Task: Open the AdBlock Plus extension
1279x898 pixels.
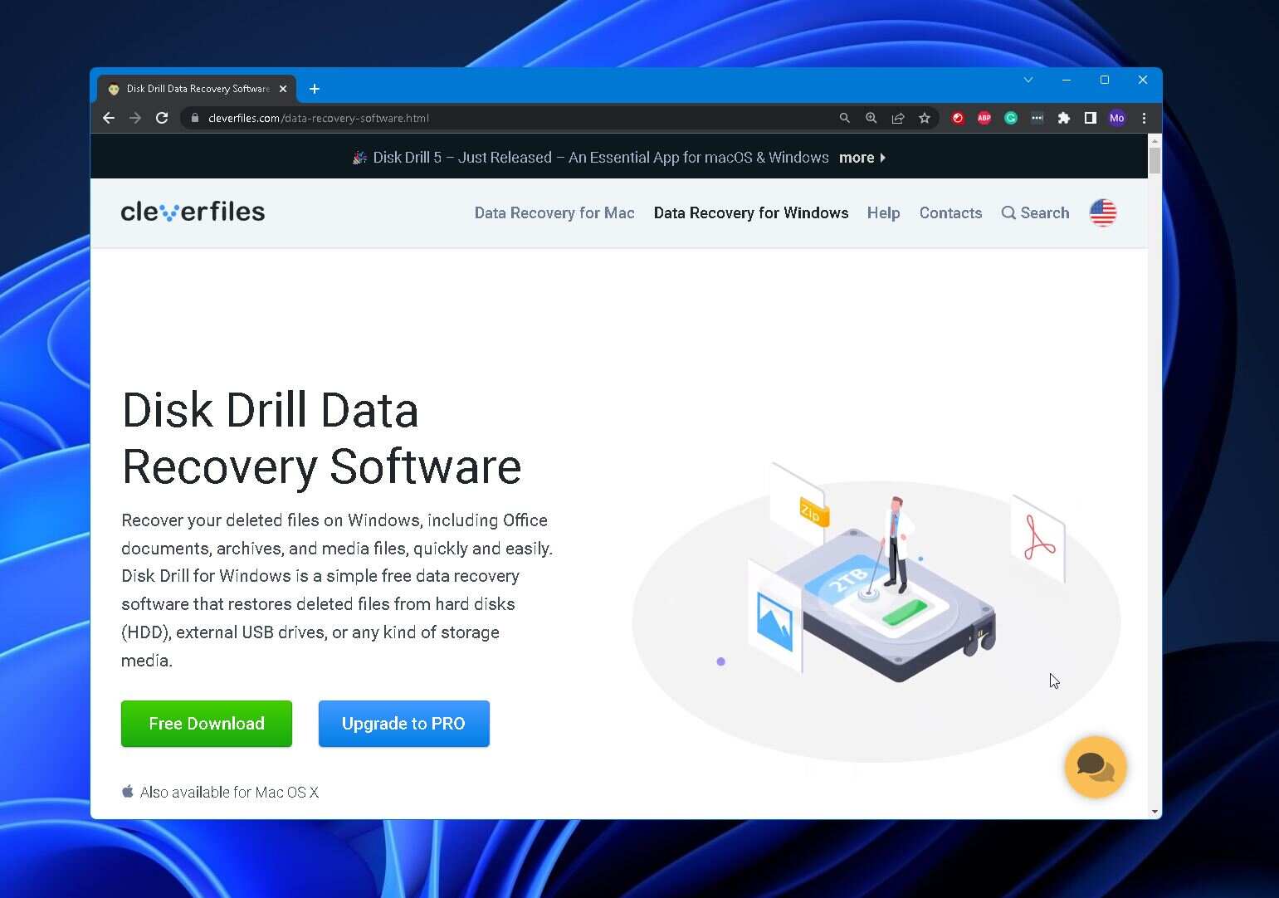Action: click(984, 118)
